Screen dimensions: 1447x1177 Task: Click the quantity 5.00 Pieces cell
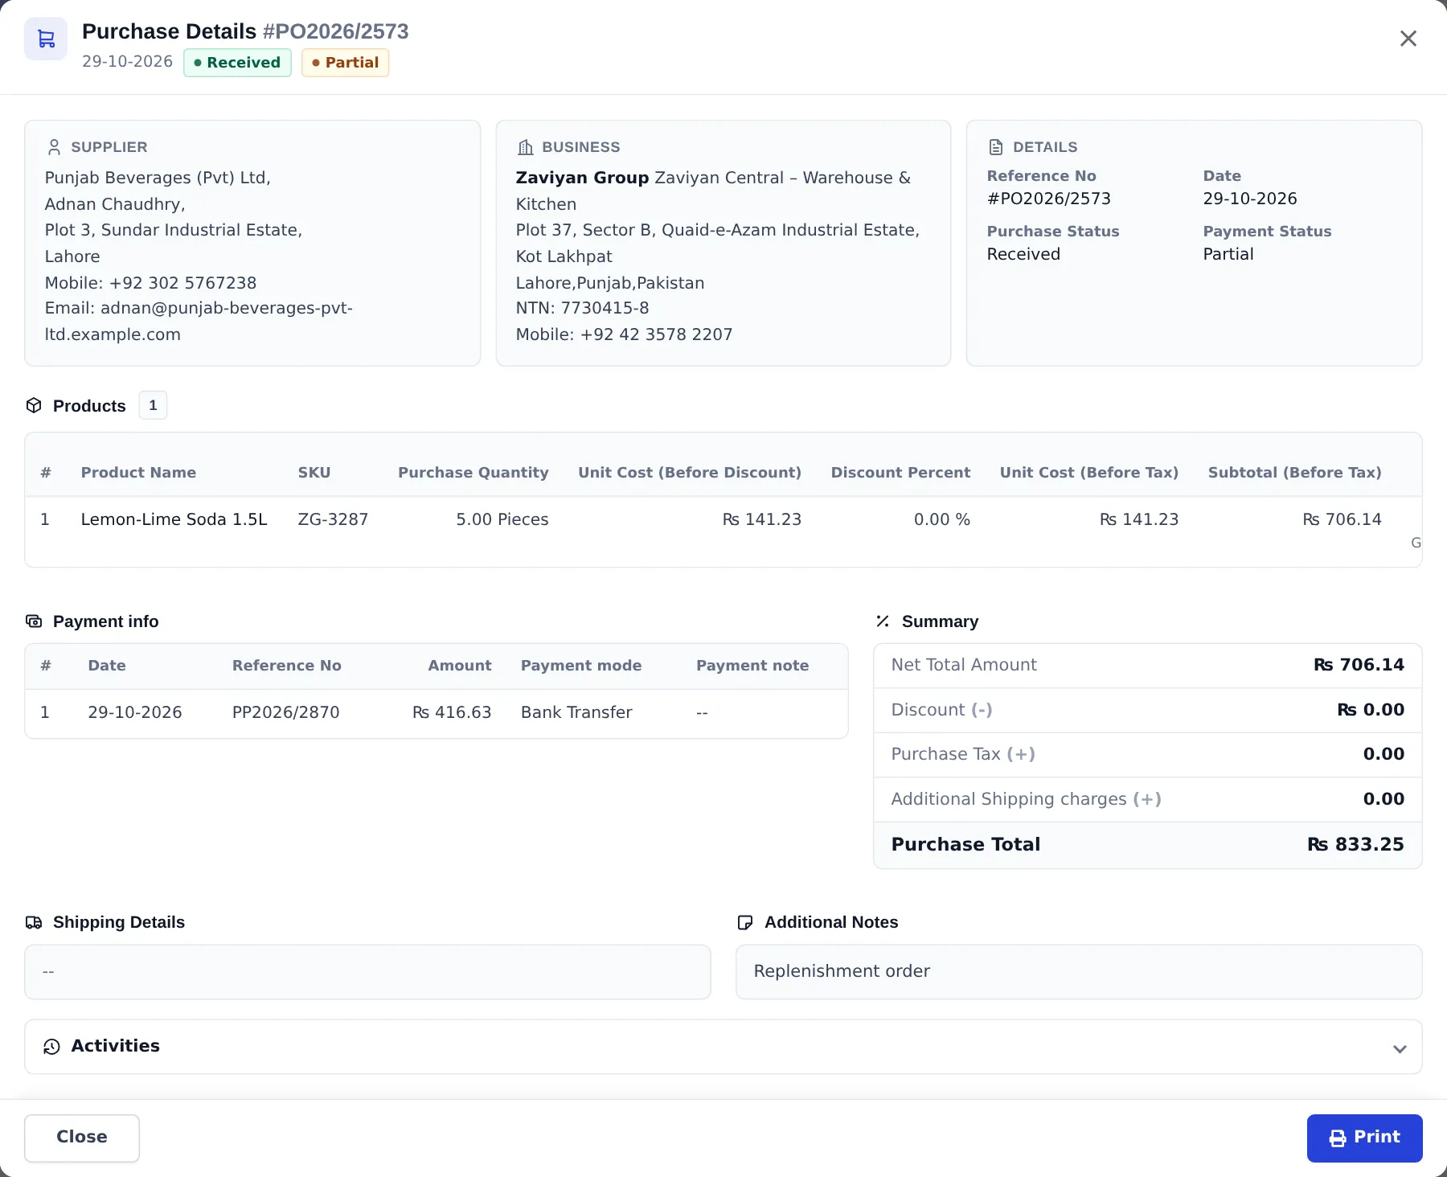tap(502, 519)
